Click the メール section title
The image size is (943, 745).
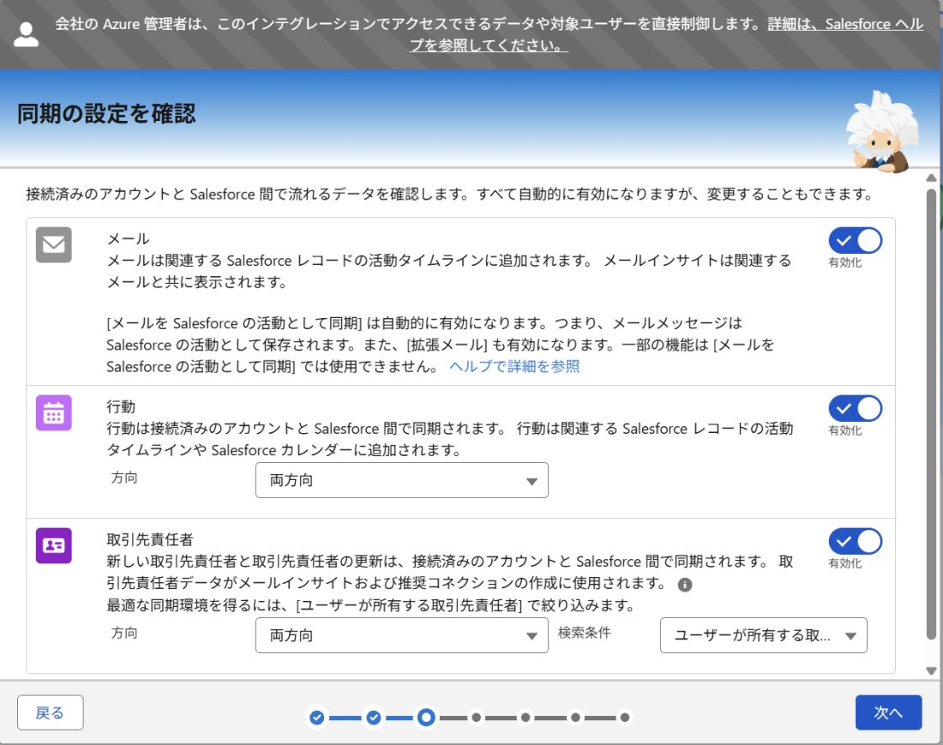pyautogui.click(x=128, y=238)
